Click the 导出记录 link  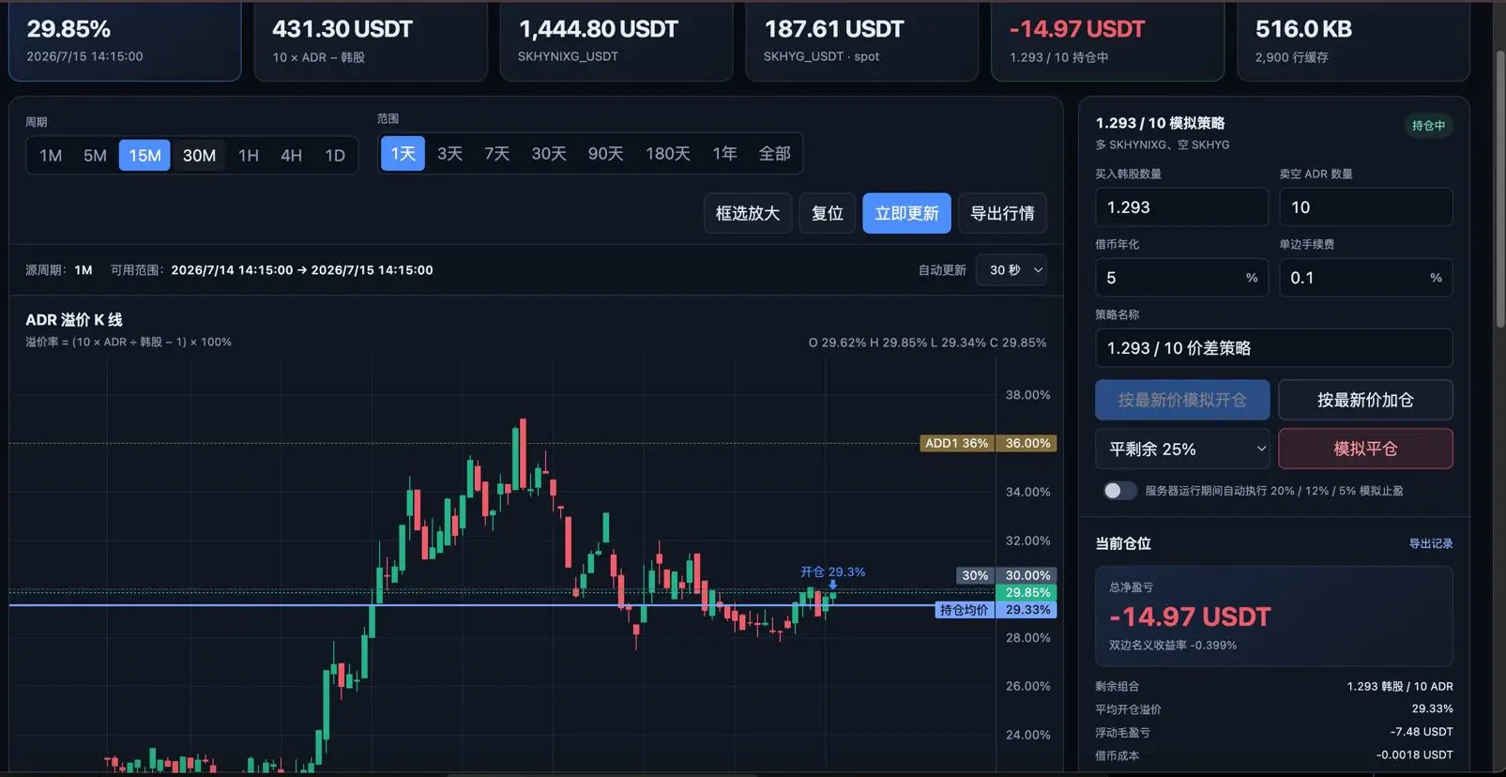[1431, 544]
